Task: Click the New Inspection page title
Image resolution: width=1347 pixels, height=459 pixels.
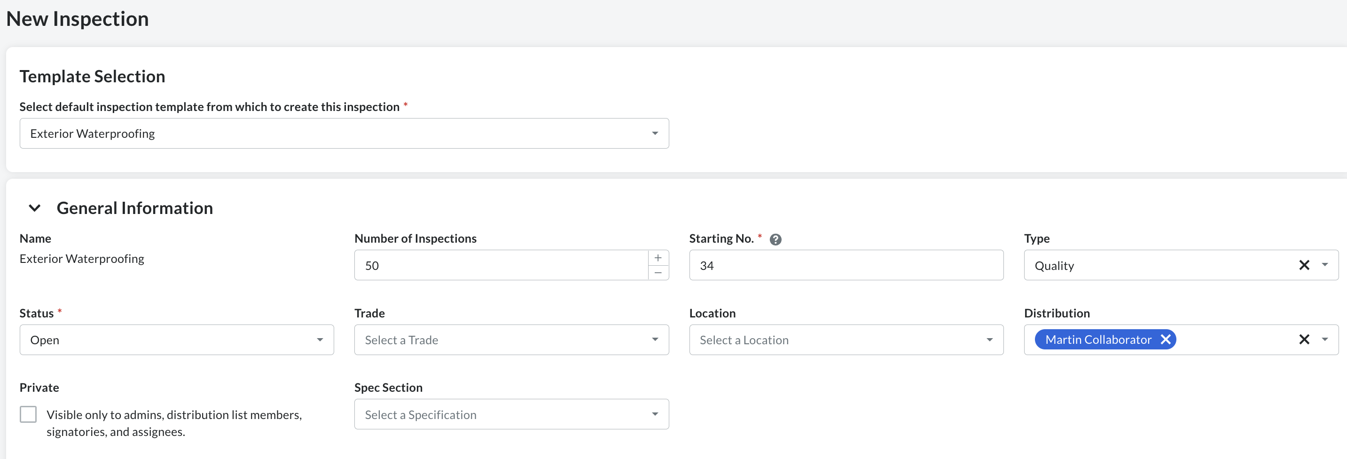Action: [x=78, y=18]
